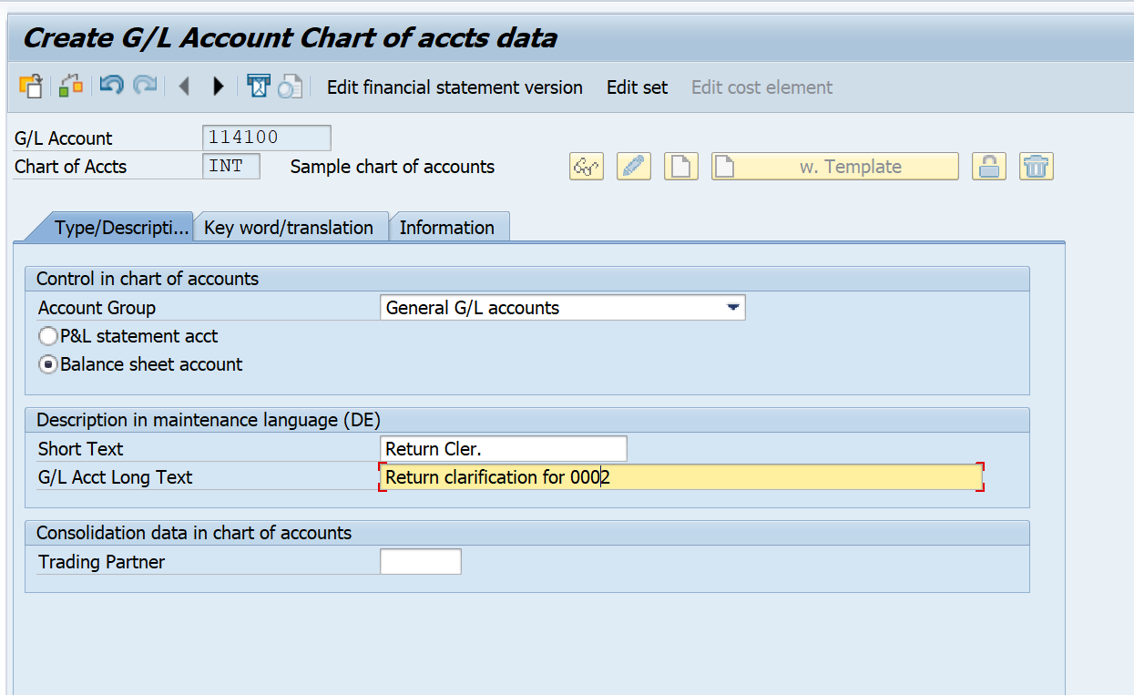Click the display glasses button

tap(587, 167)
